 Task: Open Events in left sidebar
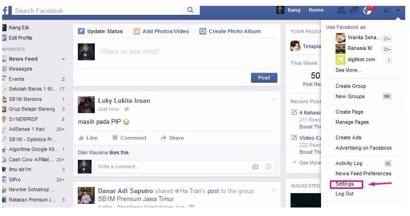coord(17,79)
